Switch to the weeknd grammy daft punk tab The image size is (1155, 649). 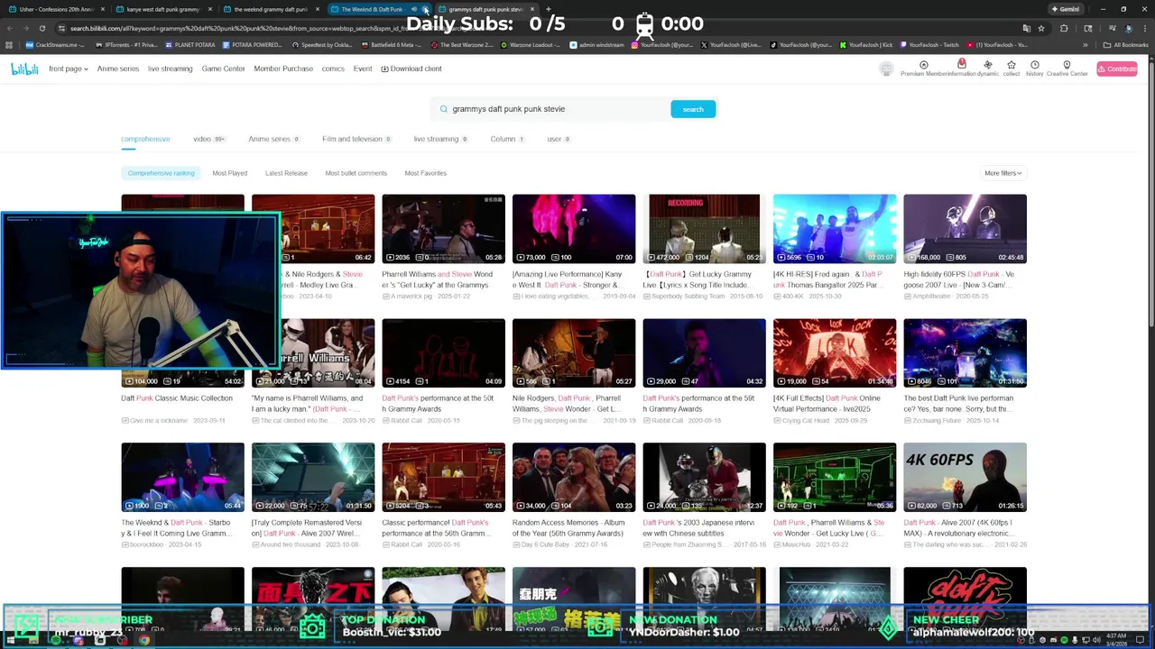270,9
